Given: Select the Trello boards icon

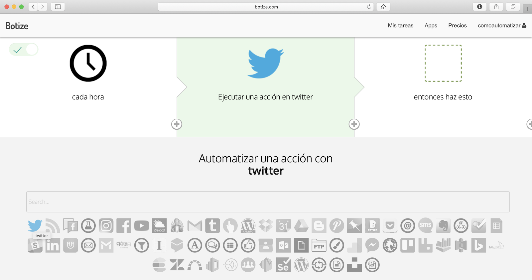Looking at the screenshot, I should (408, 245).
